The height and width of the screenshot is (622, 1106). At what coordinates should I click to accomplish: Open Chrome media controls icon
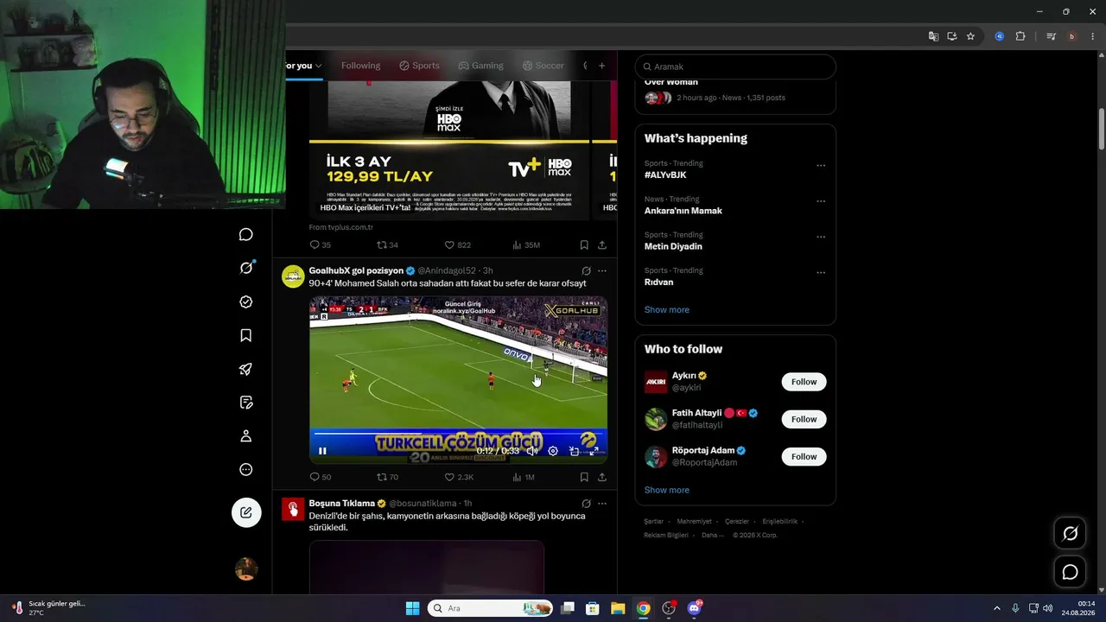[1051, 36]
